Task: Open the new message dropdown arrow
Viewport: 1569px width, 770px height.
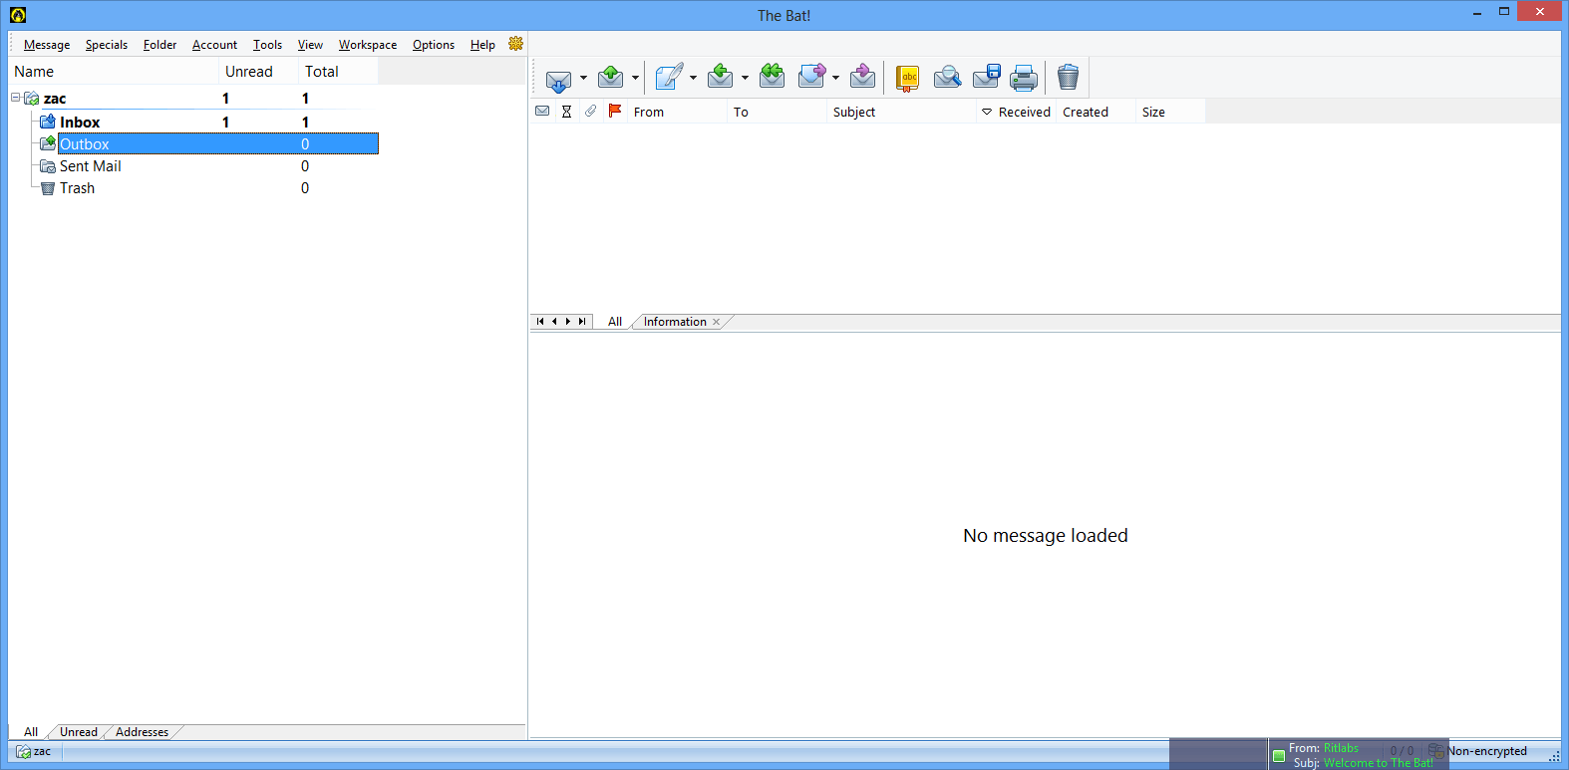Action: coord(693,78)
